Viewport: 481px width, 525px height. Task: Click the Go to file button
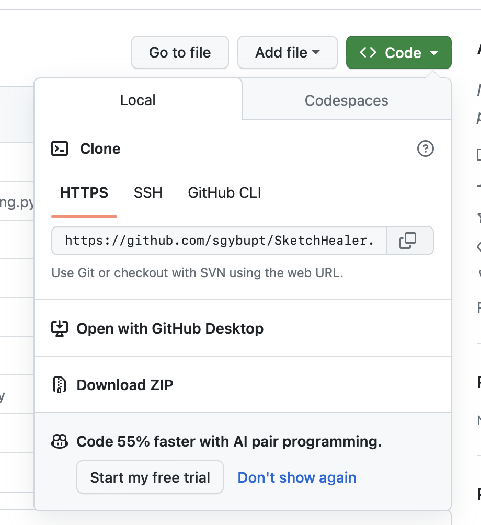180,52
